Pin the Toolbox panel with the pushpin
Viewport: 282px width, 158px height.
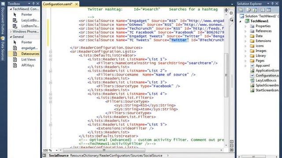click(33, 4)
